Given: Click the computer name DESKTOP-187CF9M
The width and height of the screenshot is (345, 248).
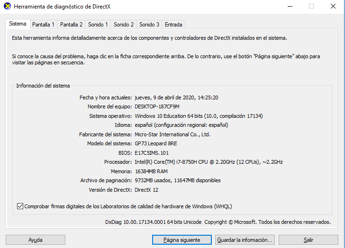Looking at the screenshot, I should click(157, 106).
